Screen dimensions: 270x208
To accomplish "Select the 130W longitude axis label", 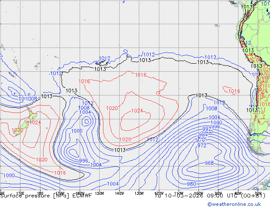I will pos(139,194).
